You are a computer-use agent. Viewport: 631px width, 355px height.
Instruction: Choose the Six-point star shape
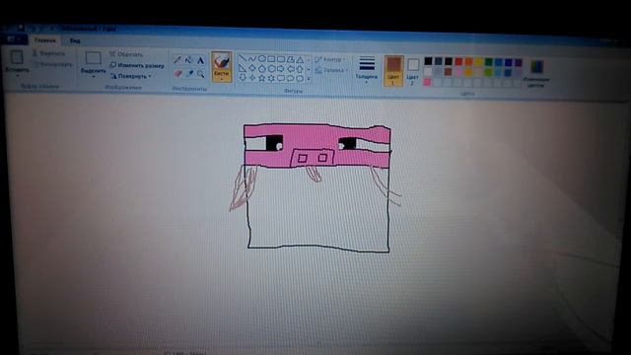271,78
